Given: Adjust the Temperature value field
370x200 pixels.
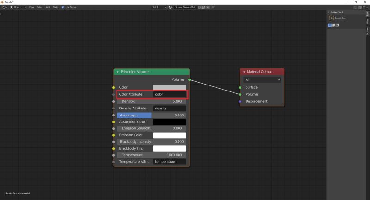Looking at the screenshot, I should [x=152, y=155].
